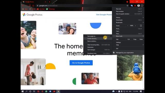Click the Google Translate extension icon

[x=132, y=6]
